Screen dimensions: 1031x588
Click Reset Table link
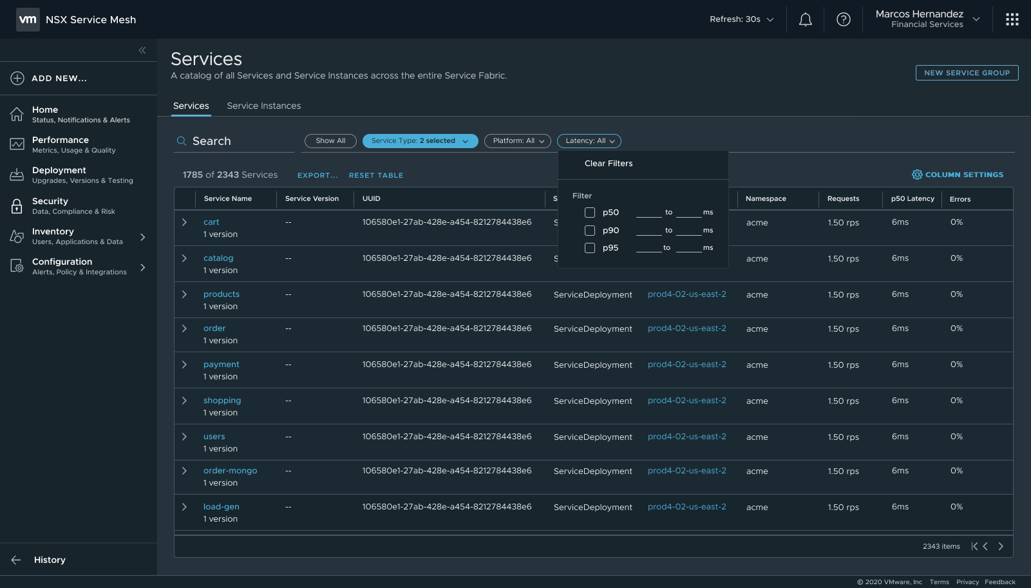[376, 175]
